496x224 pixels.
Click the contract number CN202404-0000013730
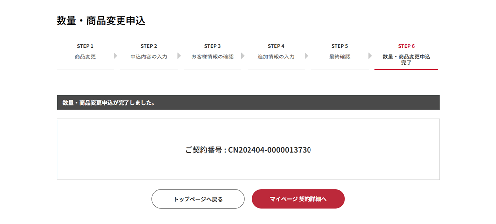(x=269, y=150)
